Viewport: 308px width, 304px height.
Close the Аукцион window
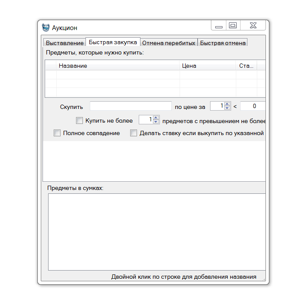coord(253,26)
